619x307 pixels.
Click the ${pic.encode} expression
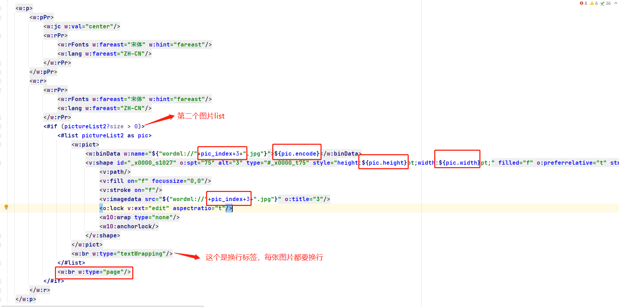click(x=297, y=153)
